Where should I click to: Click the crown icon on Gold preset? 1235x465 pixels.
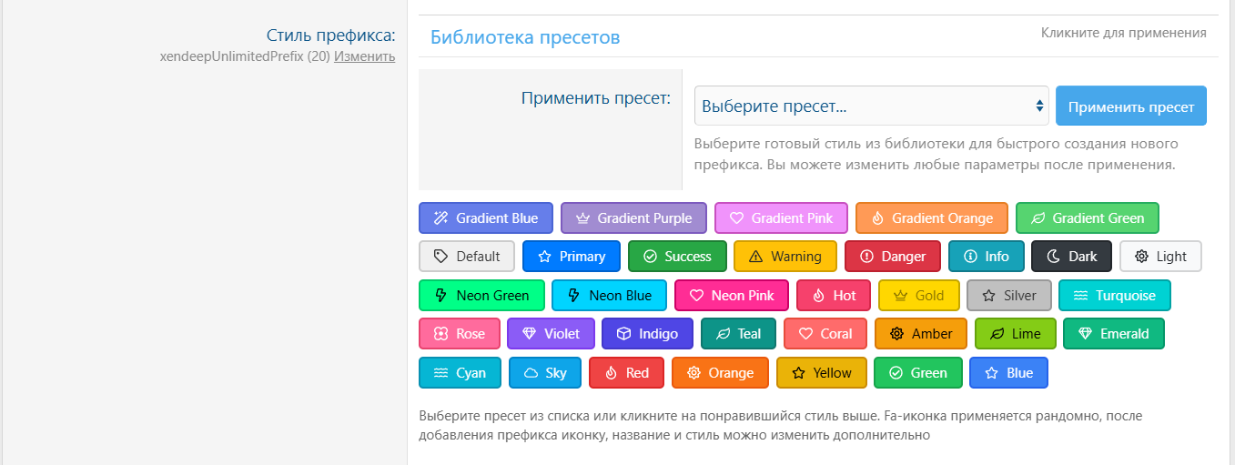click(900, 296)
